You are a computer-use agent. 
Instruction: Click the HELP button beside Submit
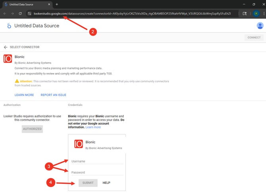pos(106,183)
